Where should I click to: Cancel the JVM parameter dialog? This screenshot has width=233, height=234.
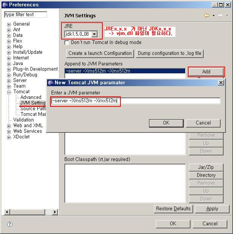[203, 123]
